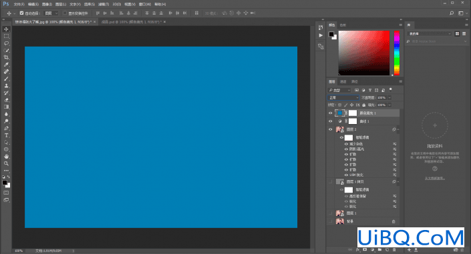Click the 从文档新建 link
Image resolution: width=471 pixels, height=254 pixels.
point(435,178)
